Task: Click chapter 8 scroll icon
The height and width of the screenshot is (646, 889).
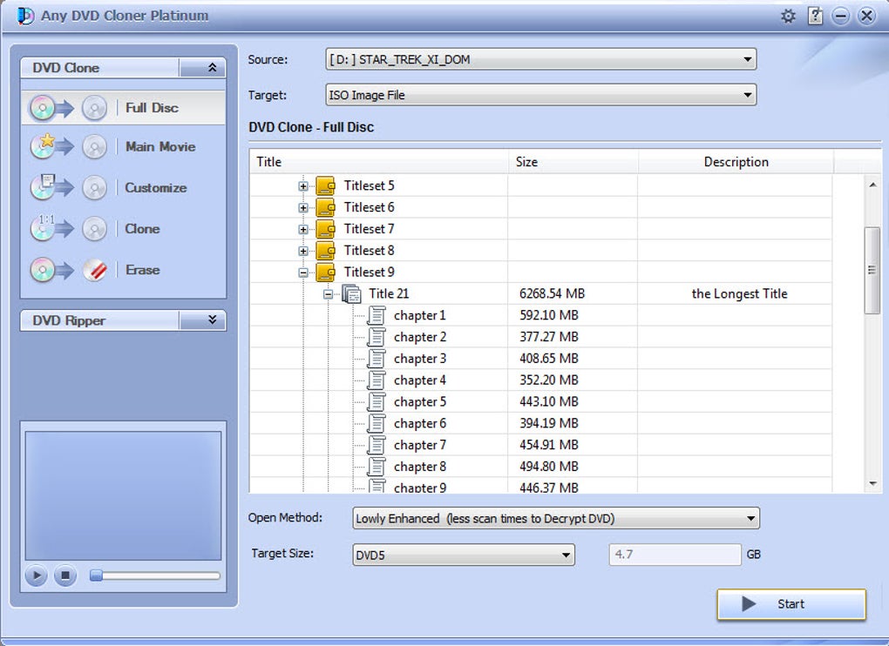Action: pos(377,466)
